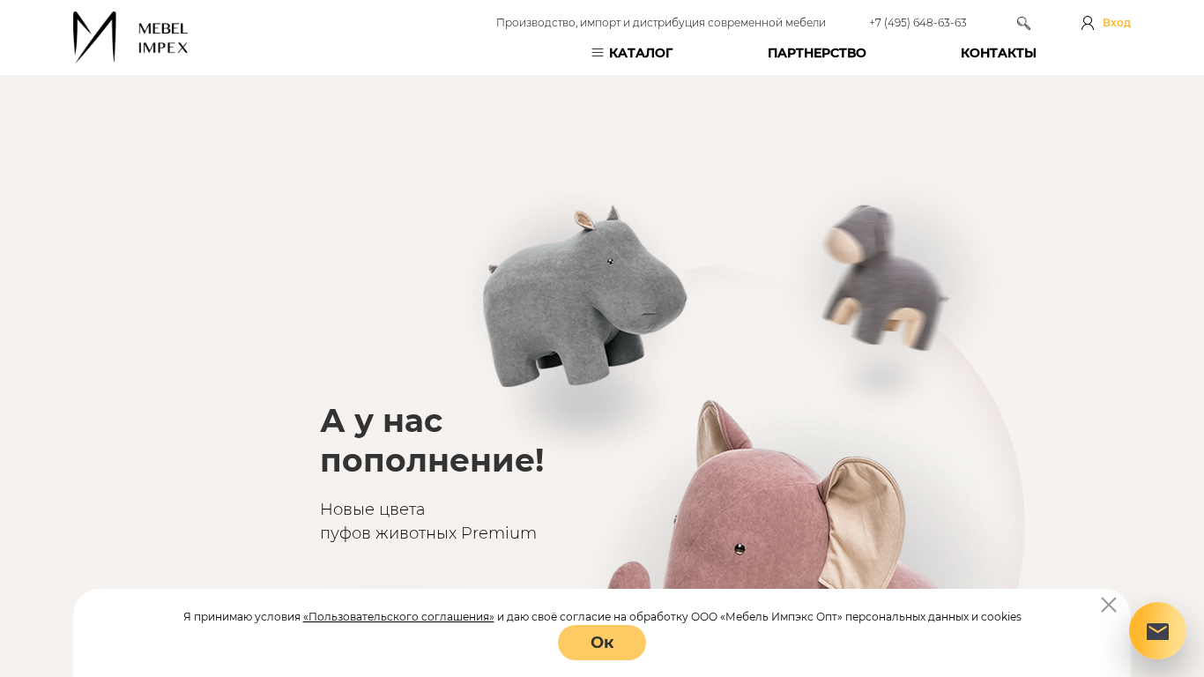The image size is (1204, 677).
Task: Open the search magnifier icon
Action: [1023, 23]
